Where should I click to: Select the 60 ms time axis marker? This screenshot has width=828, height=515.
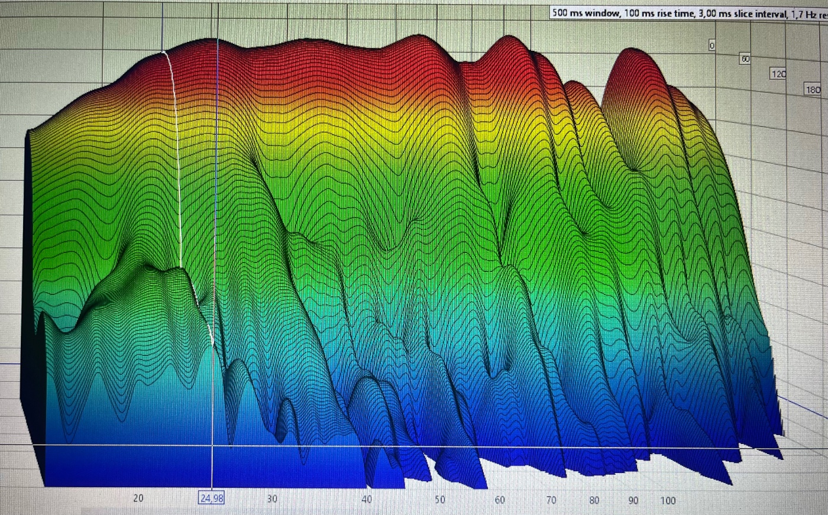[745, 59]
